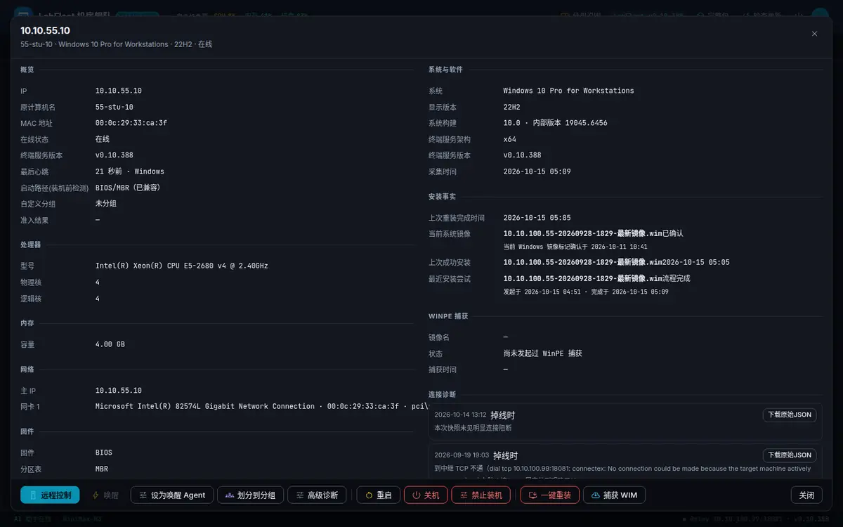This screenshot has height=527, width=843.
Task: Click system build 10.0 · 内部版本 19045.6456
Action: pyautogui.click(x=556, y=123)
